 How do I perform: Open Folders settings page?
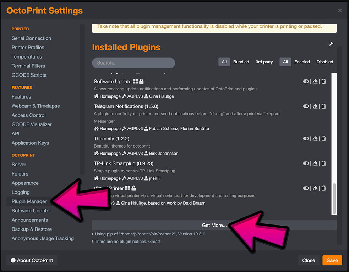[20, 174]
